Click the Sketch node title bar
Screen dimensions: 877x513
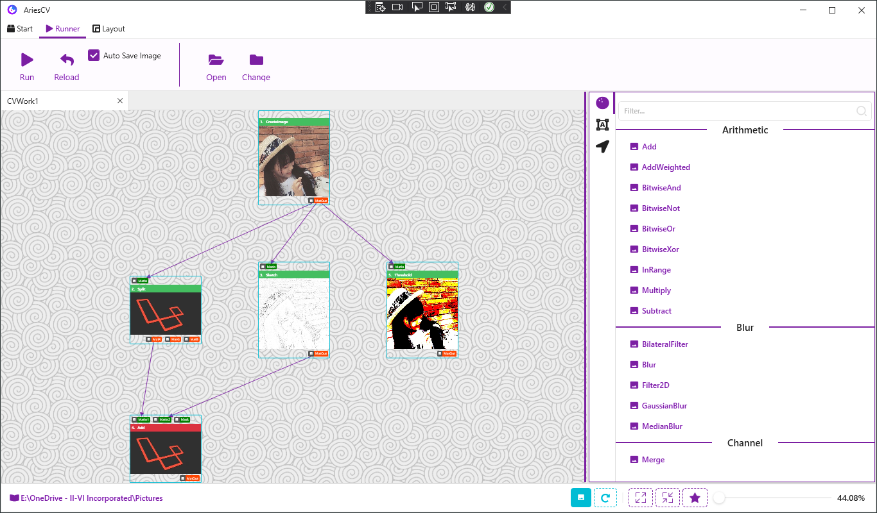point(294,274)
